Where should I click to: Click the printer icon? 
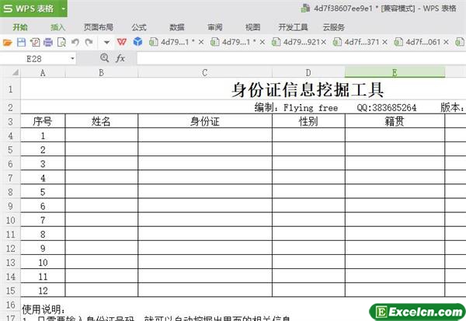click(48, 42)
